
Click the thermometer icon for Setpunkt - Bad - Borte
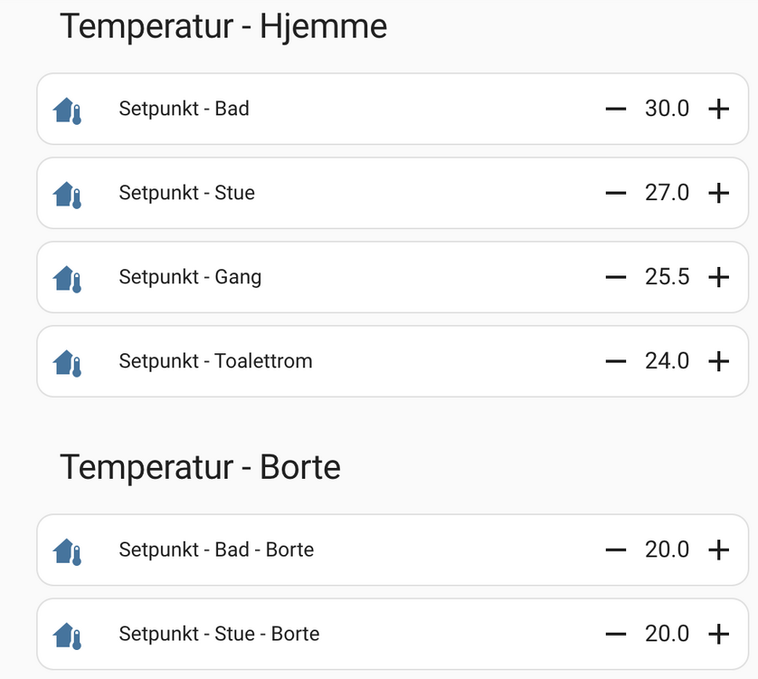pyautogui.click(x=68, y=550)
